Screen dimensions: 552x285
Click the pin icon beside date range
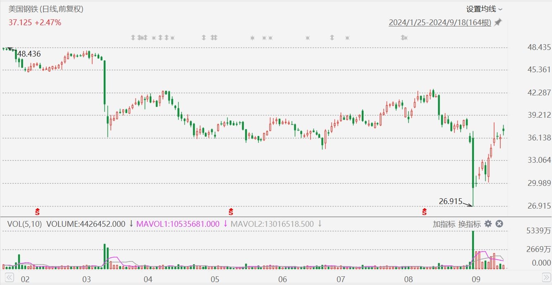498,22
